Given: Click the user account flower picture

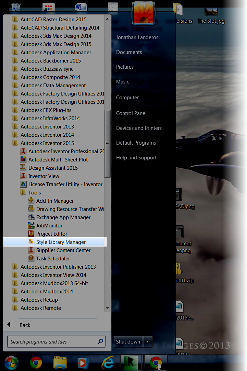Looking at the screenshot, I should click(x=144, y=13).
